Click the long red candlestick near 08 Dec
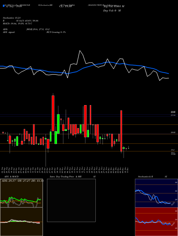178x236 pixels. [x=121, y=131]
